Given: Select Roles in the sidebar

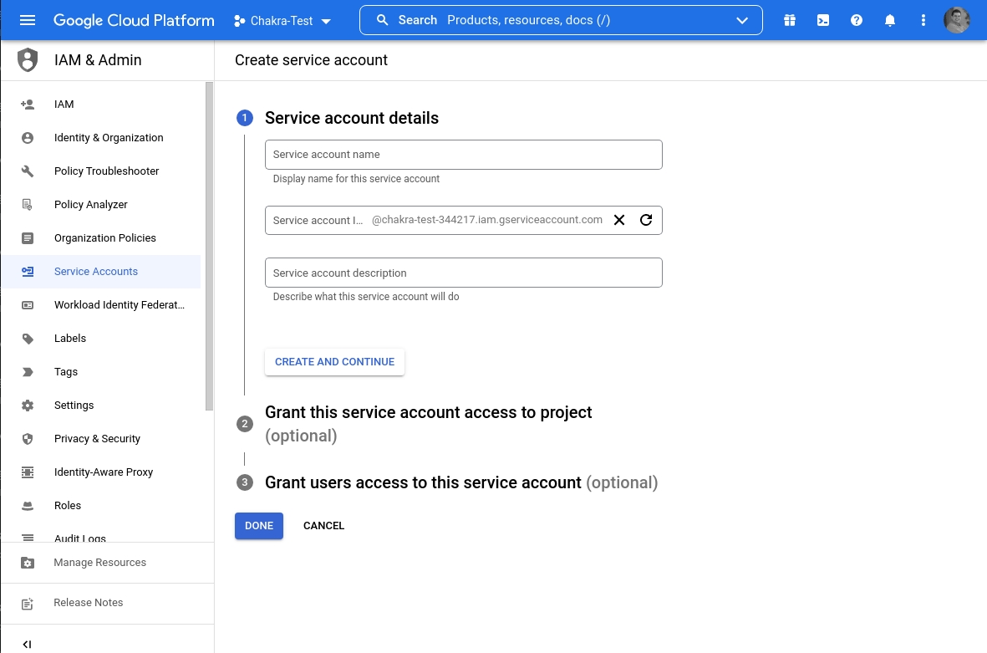Looking at the screenshot, I should 68,506.
